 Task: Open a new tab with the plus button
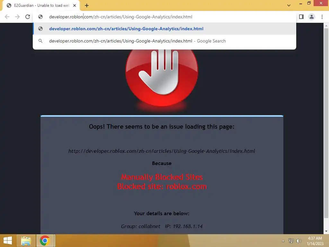[x=87, y=5]
